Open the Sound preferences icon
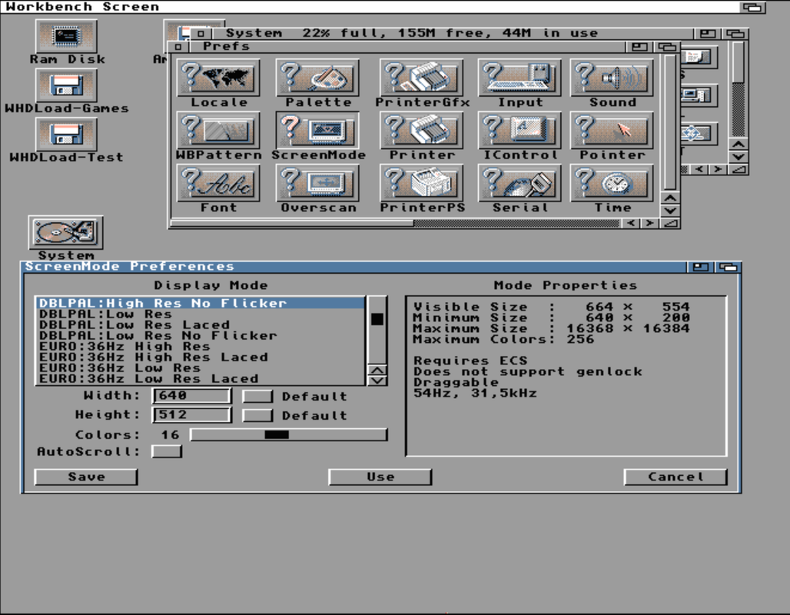 point(612,77)
